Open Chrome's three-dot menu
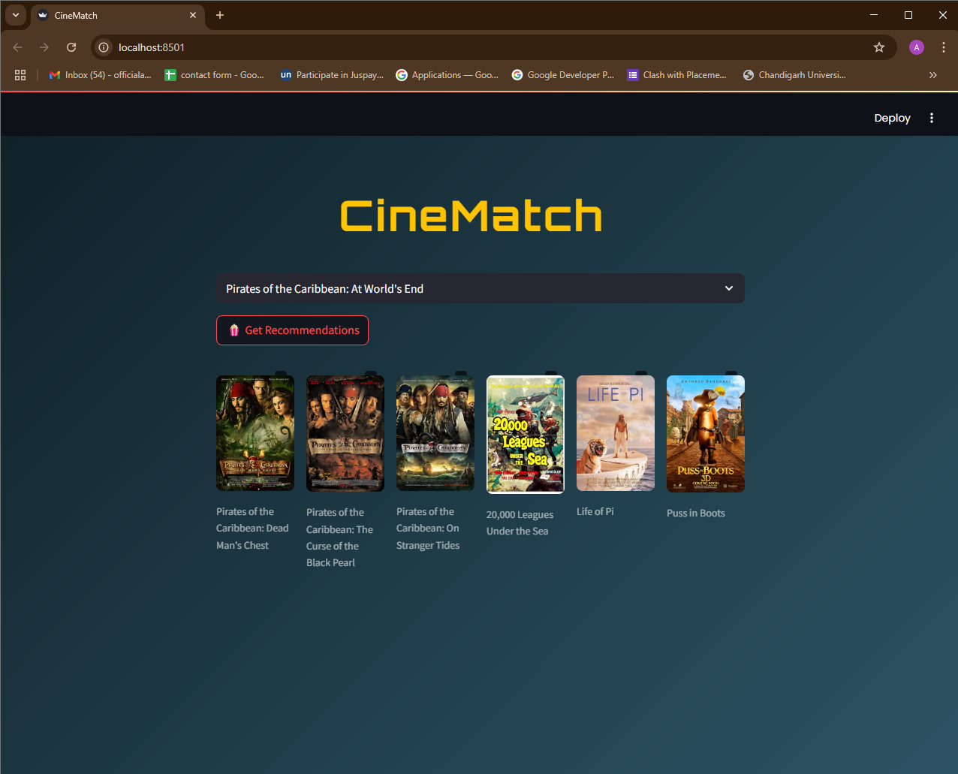The width and height of the screenshot is (958, 774). 944,47
